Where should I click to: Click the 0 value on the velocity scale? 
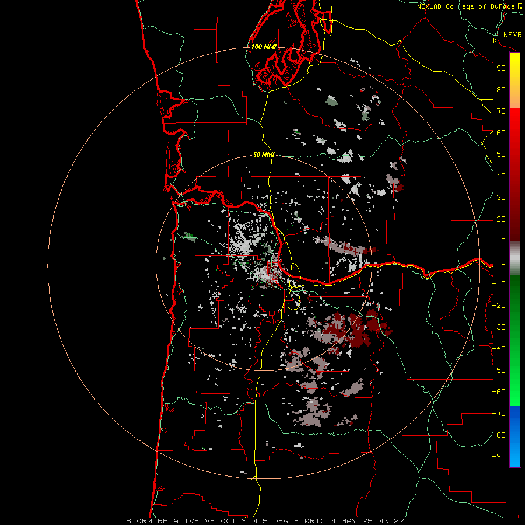(503, 262)
